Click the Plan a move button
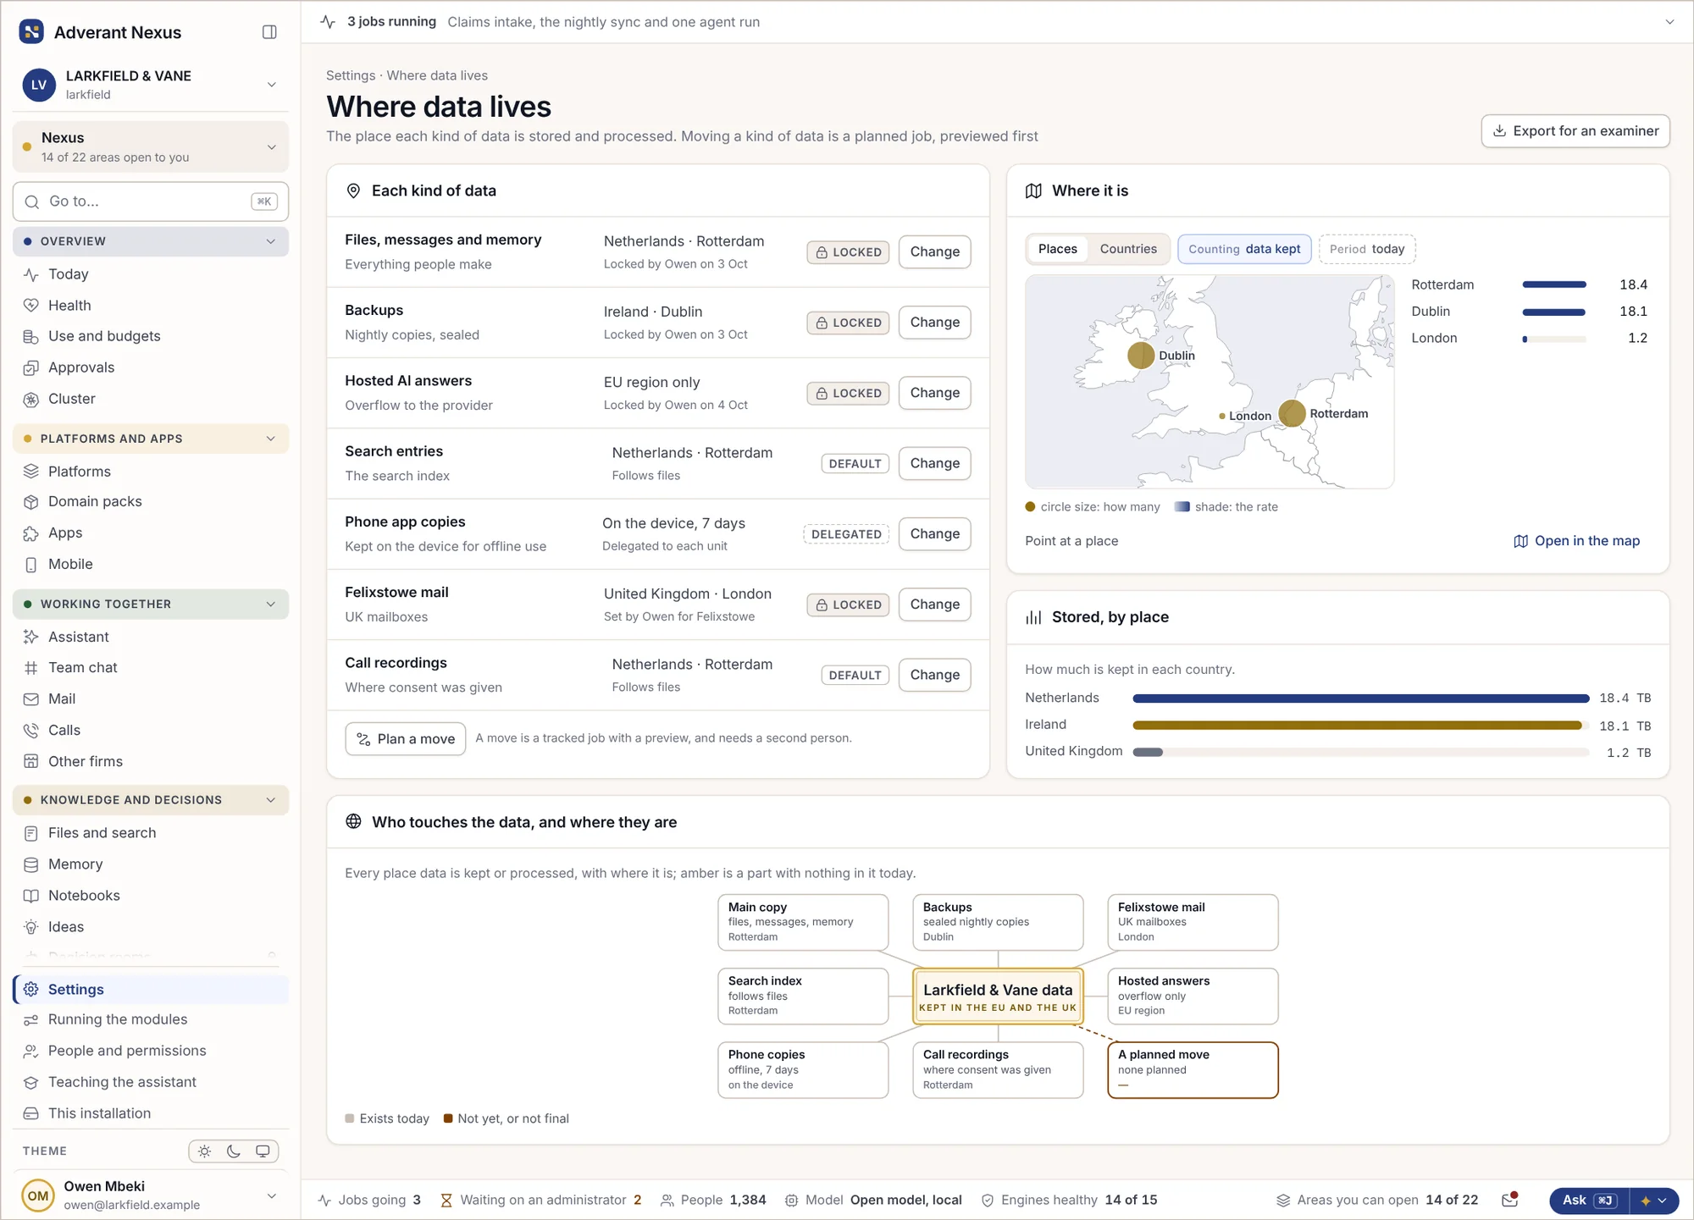 406,739
